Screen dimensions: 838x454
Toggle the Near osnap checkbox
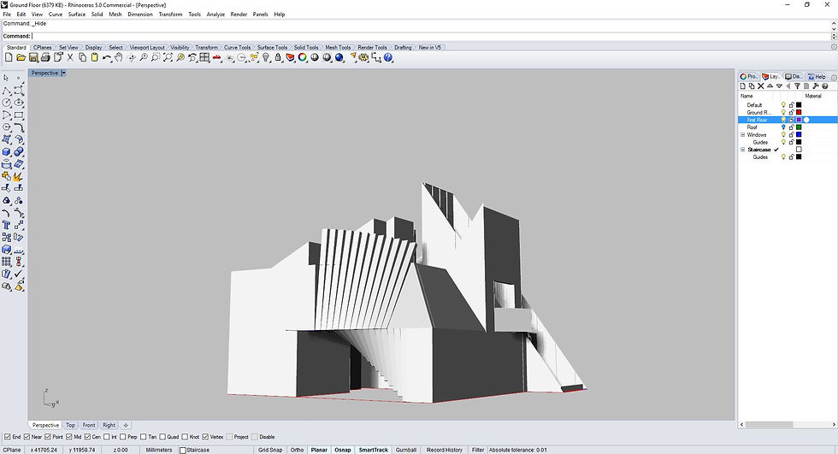point(27,437)
